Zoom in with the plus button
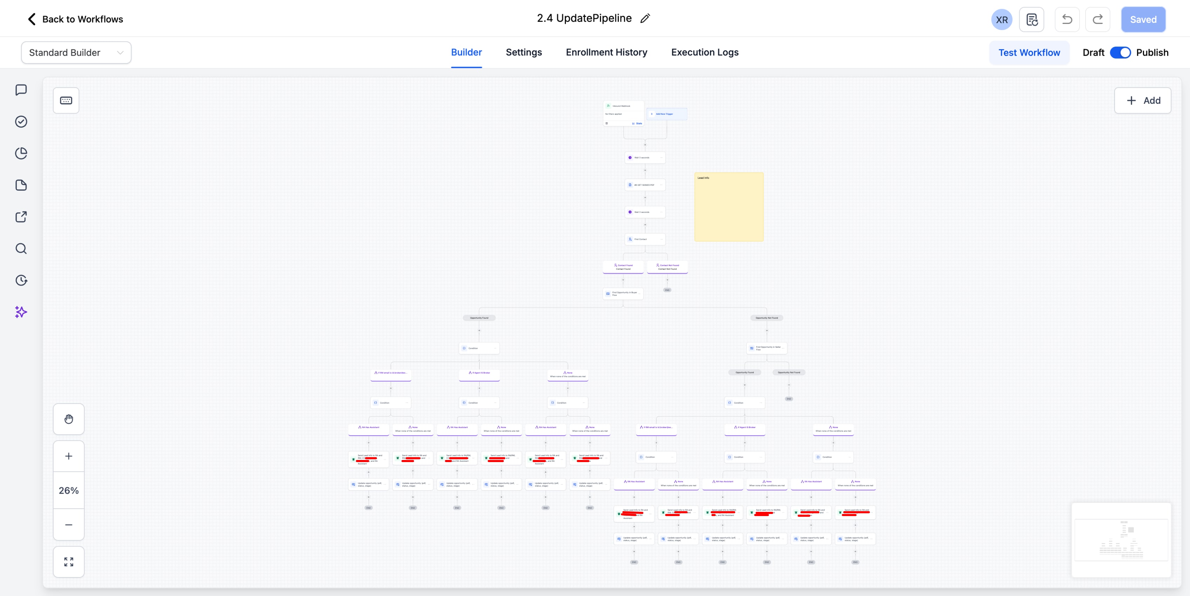This screenshot has height=596, width=1190. click(69, 456)
